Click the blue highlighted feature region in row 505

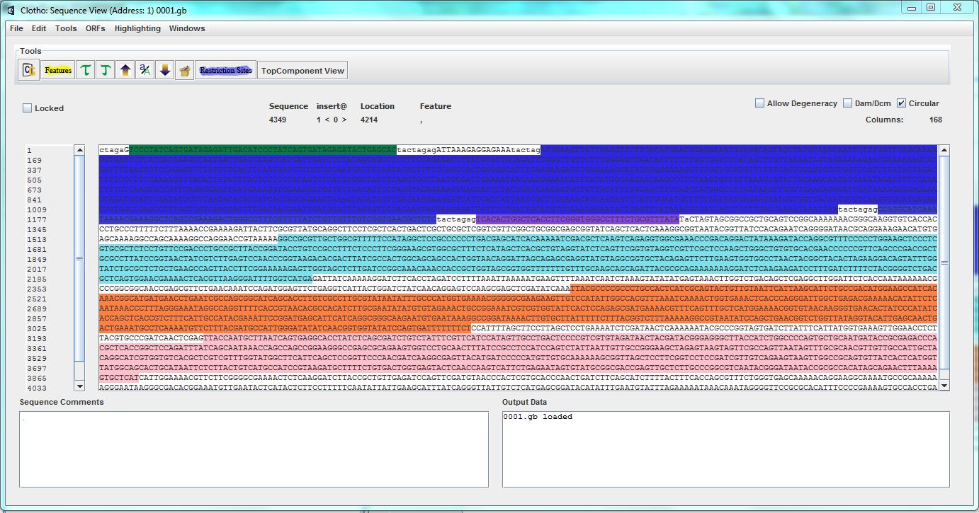pos(518,180)
